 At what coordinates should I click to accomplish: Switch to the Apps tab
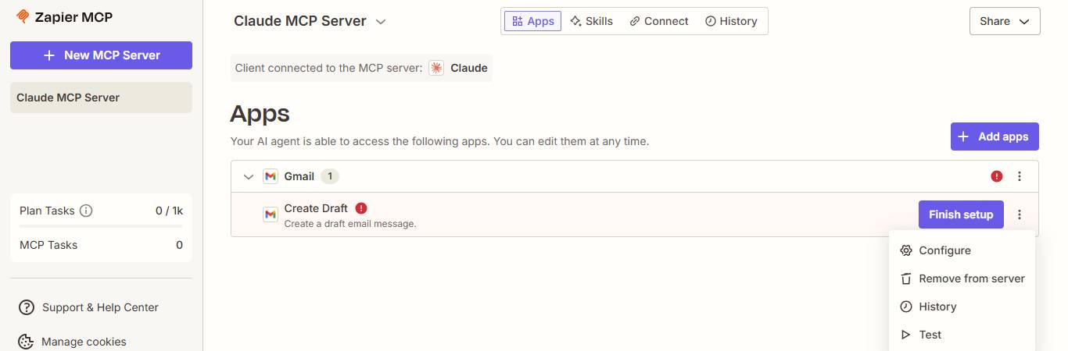pyautogui.click(x=532, y=21)
